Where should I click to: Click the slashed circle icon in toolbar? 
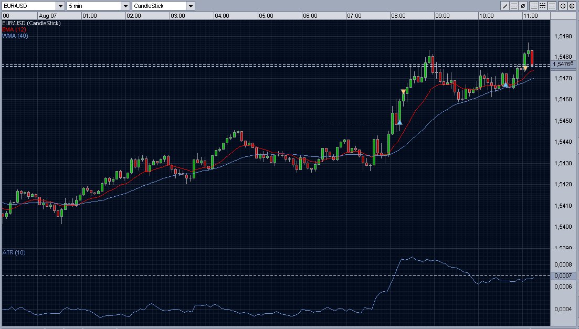tap(522, 6)
